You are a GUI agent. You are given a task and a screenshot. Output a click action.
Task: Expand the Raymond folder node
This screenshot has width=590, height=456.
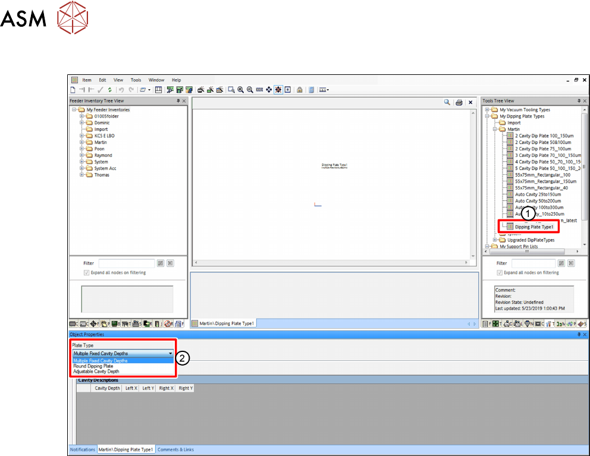pyautogui.click(x=81, y=155)
